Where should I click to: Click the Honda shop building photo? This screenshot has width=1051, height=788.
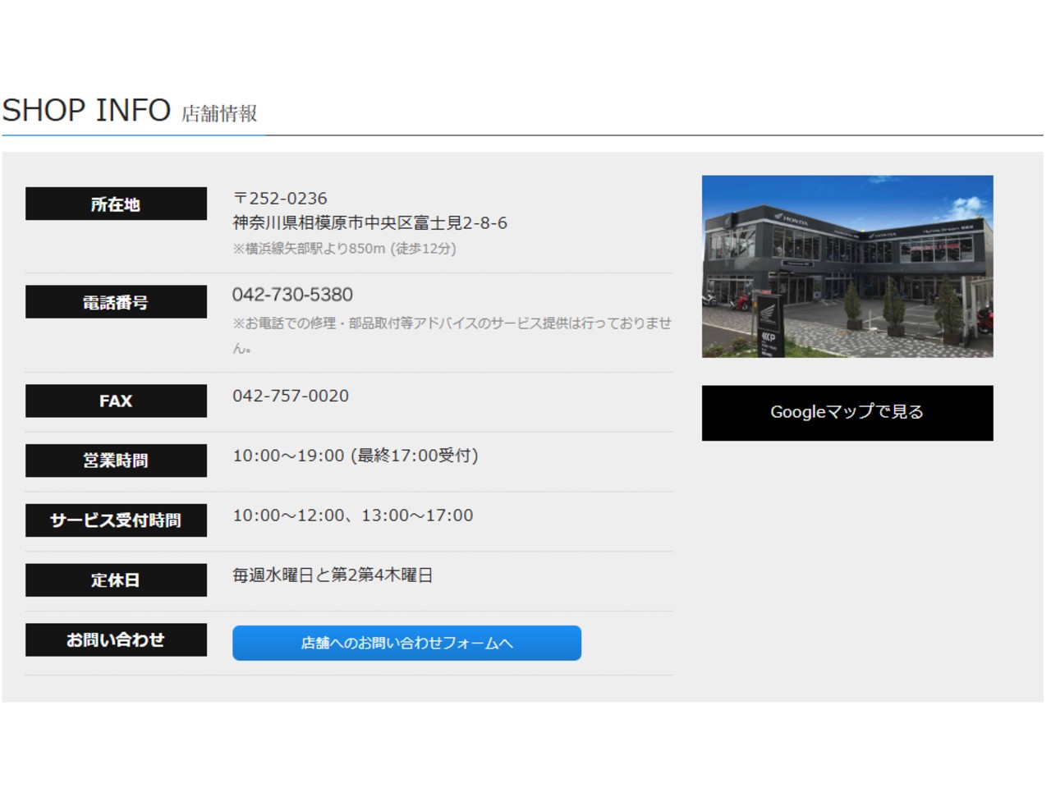[847, 266]
